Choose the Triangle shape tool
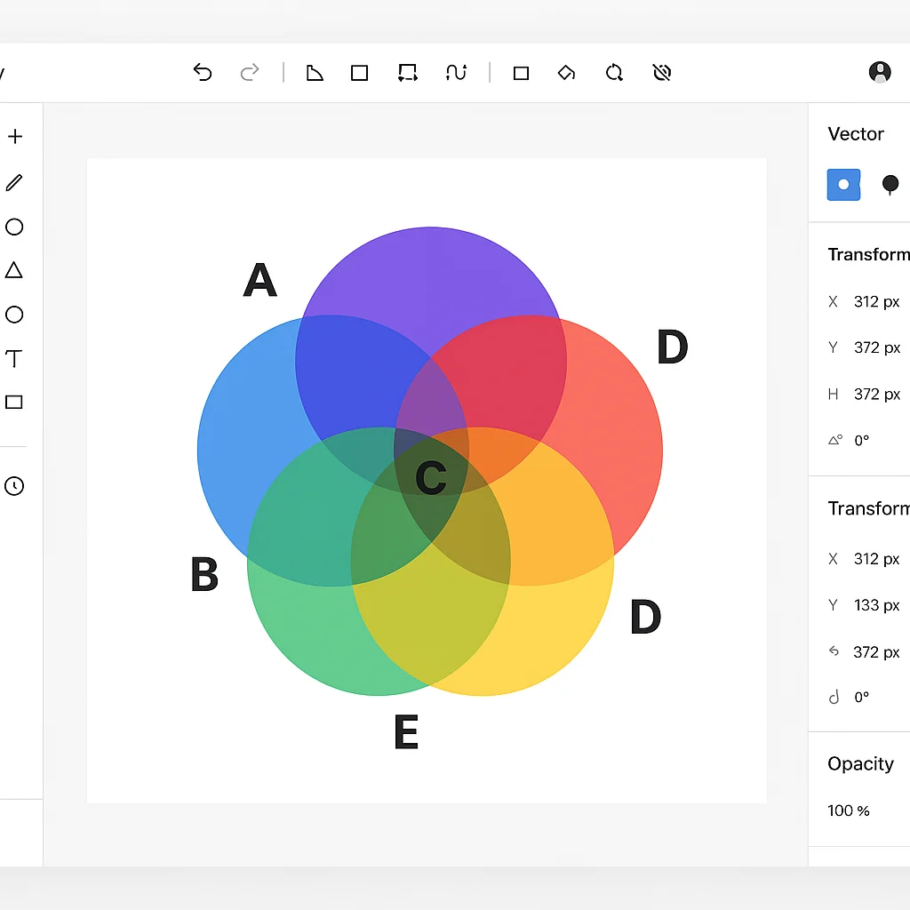The height and width of the screenshot is (910, 910). pyautogui.click(x=14, y=271)
